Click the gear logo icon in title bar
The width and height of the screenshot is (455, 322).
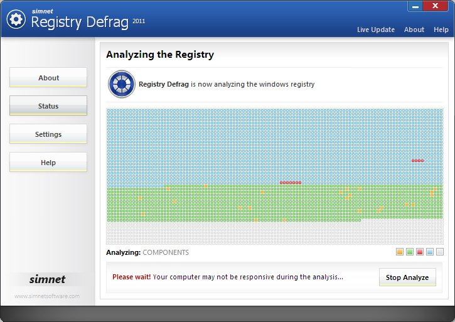(16, 19)
